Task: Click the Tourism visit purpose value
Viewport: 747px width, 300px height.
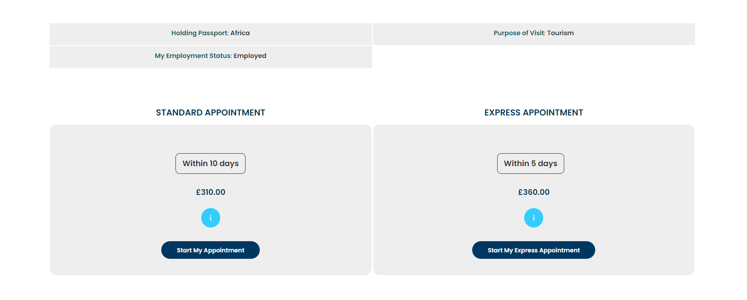Action: pyautogui.click(x=560, y=33)
